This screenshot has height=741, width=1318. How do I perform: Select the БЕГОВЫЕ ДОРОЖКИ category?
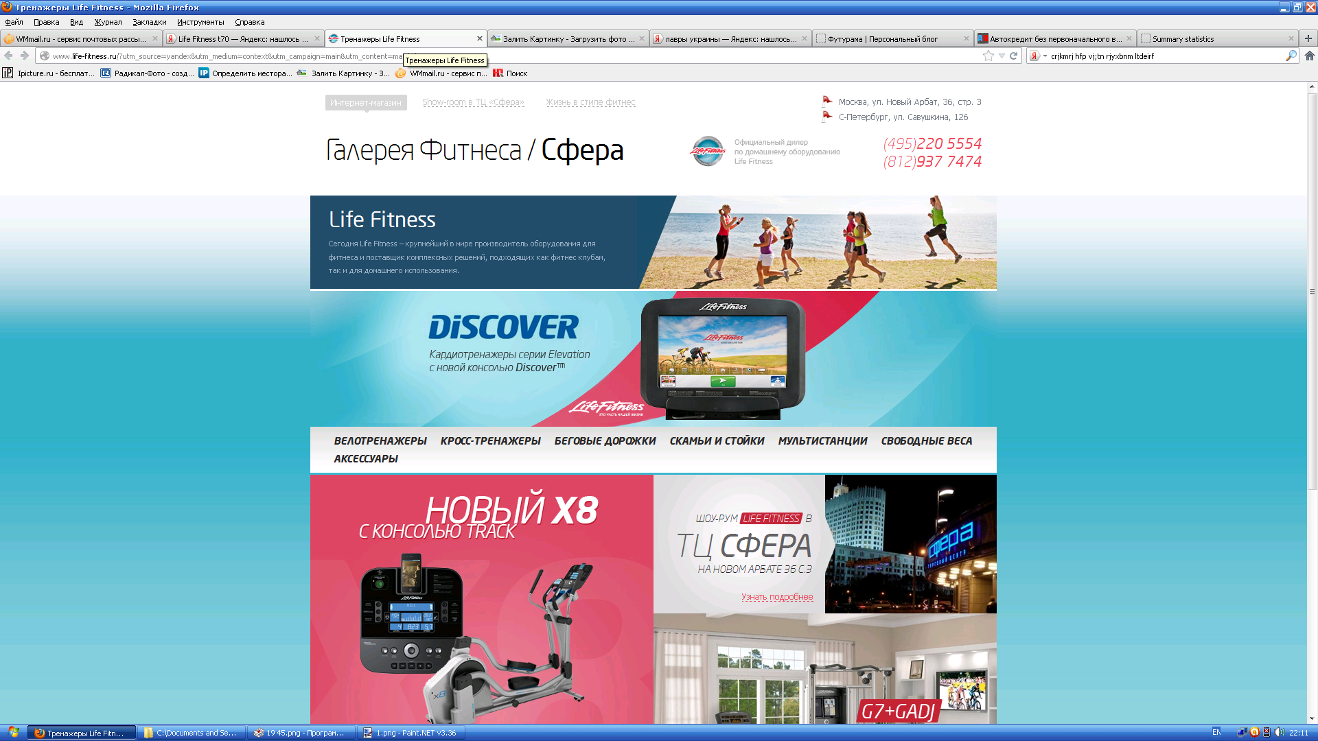605,441
